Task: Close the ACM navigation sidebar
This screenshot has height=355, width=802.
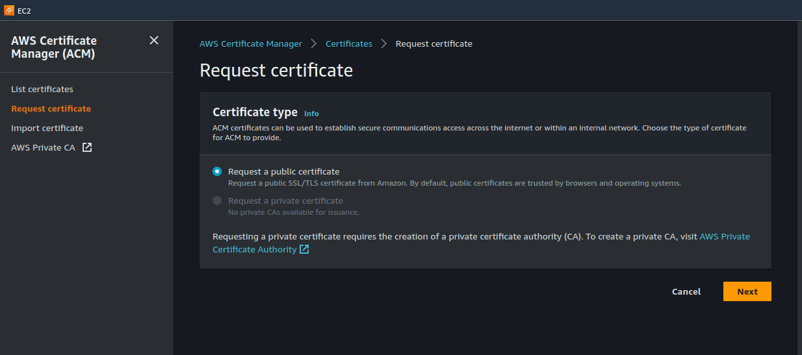Action: 154,40
